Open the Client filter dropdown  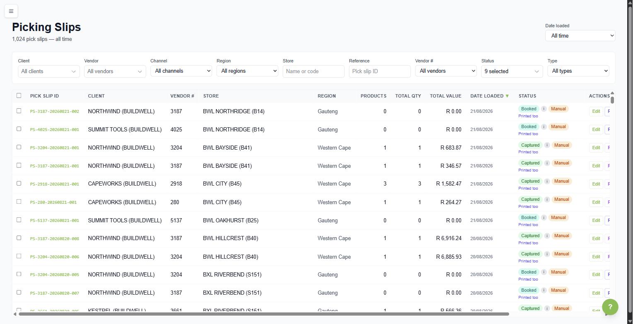(x=49, y=71)
